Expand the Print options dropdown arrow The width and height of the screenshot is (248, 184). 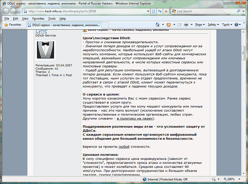pyautogui.click(x=191, y=25)
